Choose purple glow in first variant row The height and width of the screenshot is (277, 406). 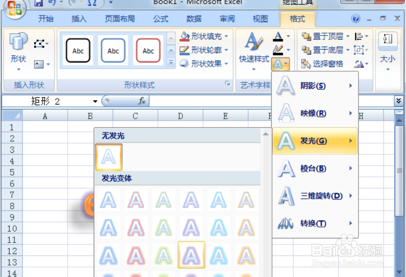[x=191, y=200]
